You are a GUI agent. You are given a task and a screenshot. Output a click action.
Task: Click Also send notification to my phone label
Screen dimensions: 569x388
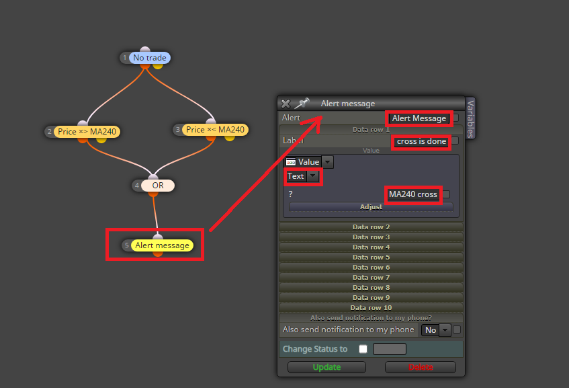point(349,329)
